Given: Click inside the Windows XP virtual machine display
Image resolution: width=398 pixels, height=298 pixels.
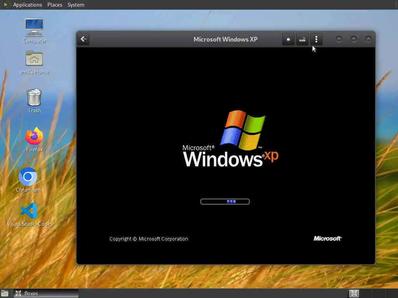Looking at the screenshot, I should [x=226, y=156].
